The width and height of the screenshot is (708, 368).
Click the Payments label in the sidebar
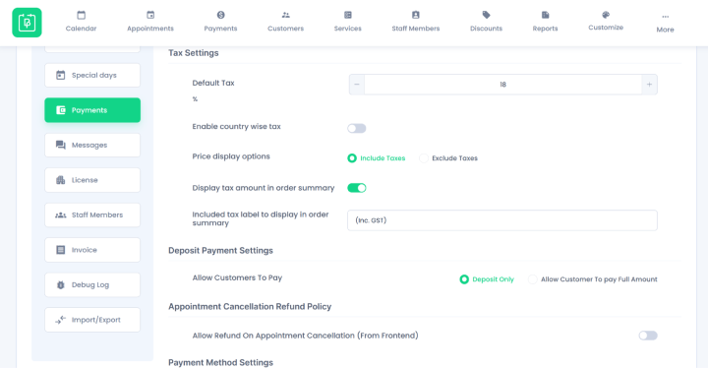[89, 110]
